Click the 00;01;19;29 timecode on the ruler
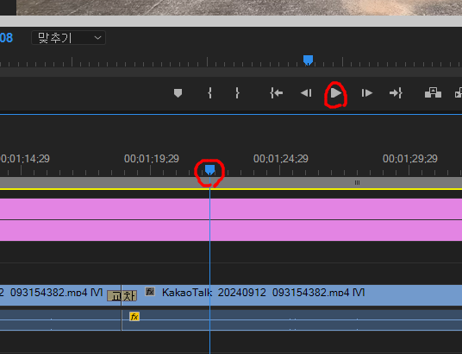 click(152, 159)
